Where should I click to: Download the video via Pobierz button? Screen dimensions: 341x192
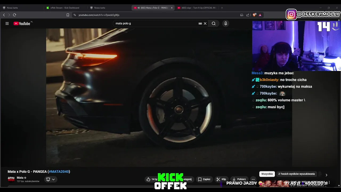tap(239, 179)
